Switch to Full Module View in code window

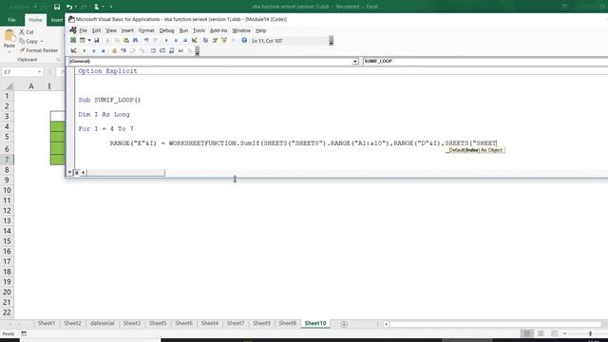[x=76, y=173]
